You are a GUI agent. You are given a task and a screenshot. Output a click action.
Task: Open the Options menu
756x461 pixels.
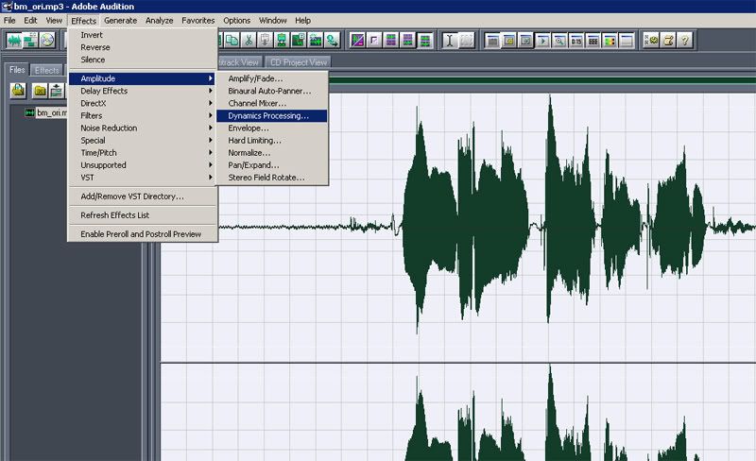[x=237, y=20]
